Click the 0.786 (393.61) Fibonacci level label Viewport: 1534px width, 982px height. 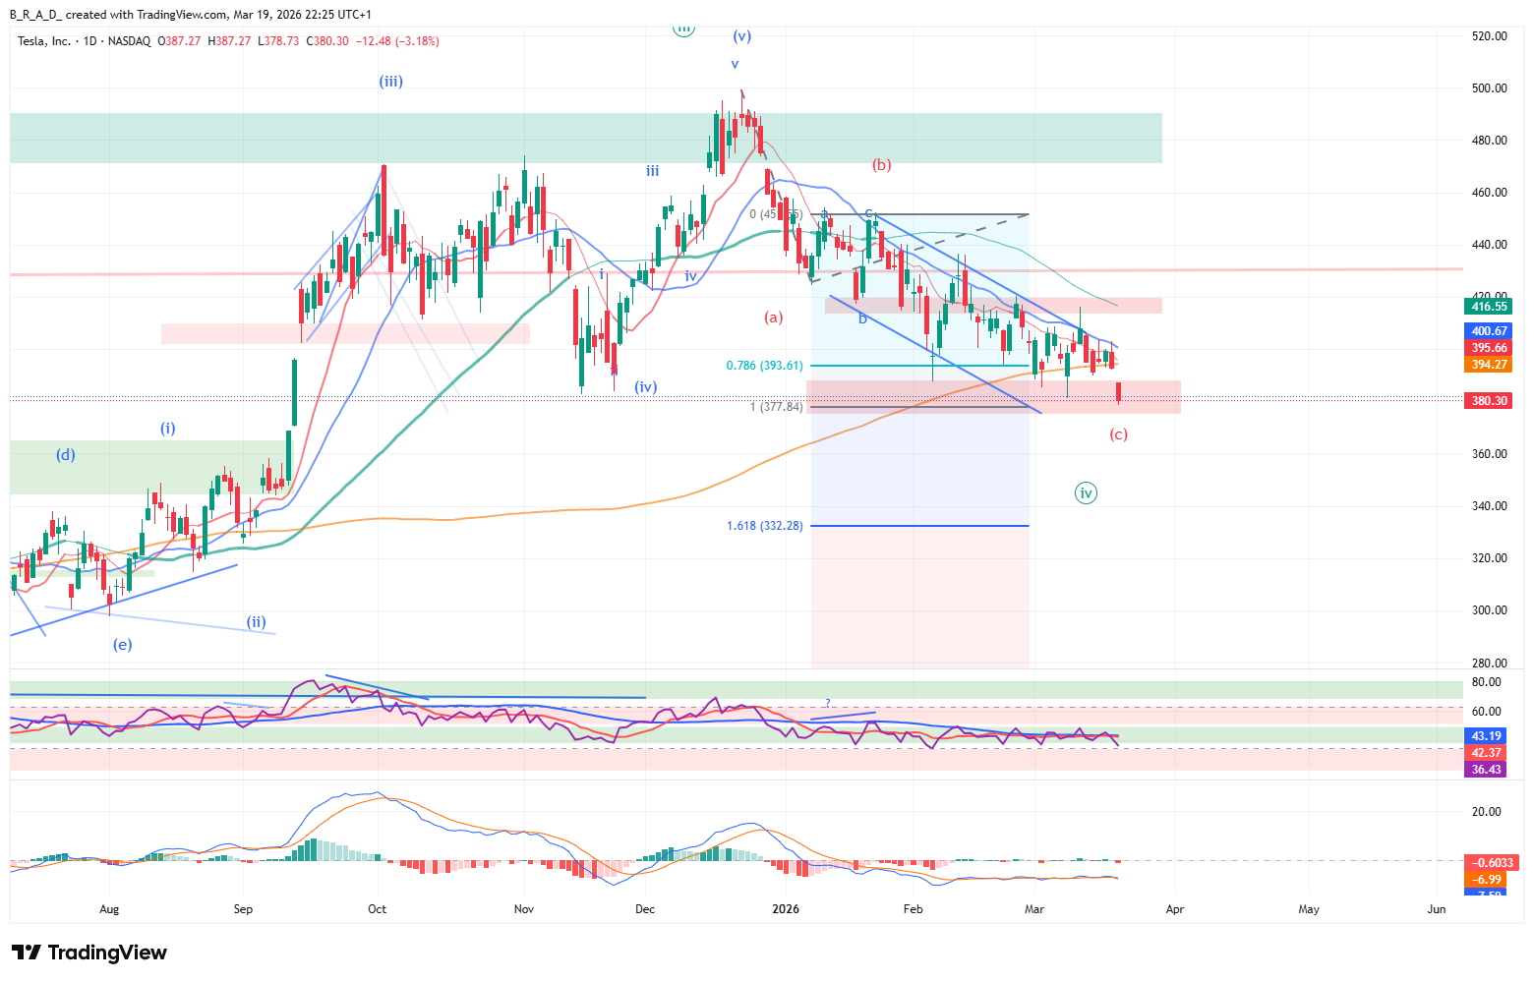(x=764, y=366)
